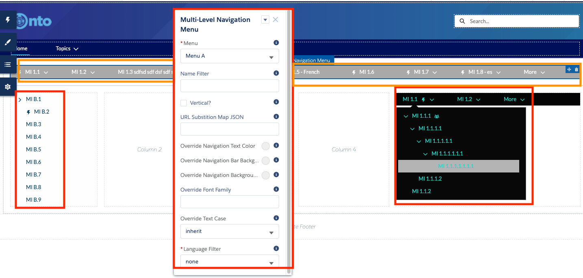Click info icon beside Override Font Family
The width and height of the screenshot is (583, 278).
pos(276,189)
